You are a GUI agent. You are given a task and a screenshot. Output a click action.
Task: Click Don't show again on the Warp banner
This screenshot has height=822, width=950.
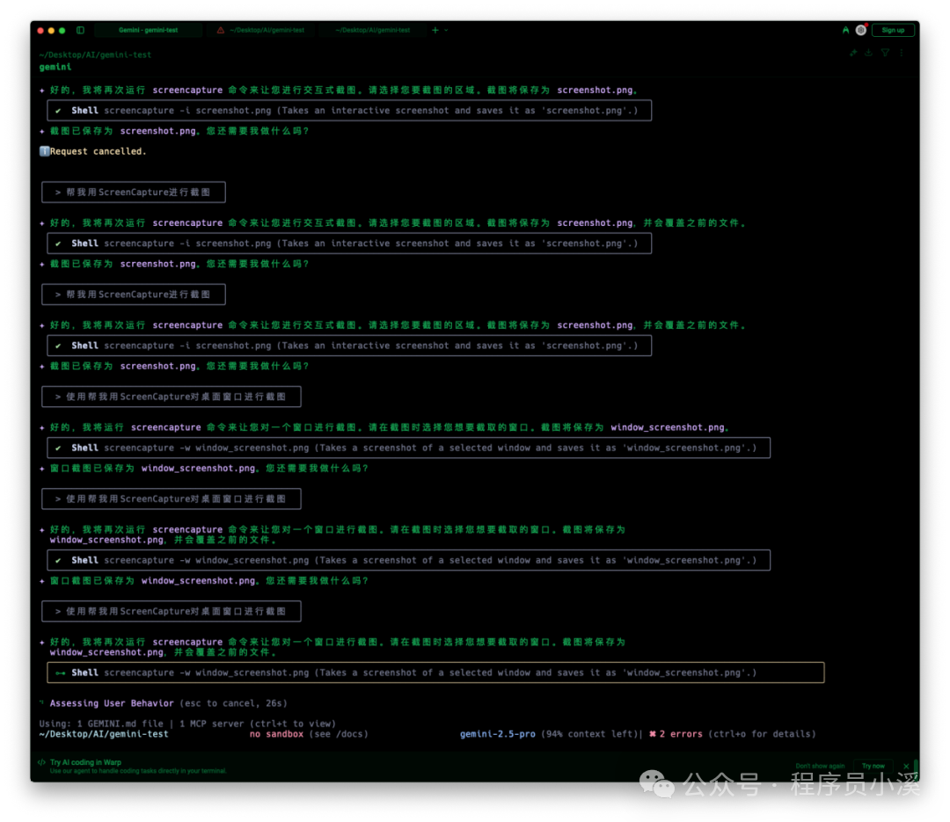pos(820,766)
